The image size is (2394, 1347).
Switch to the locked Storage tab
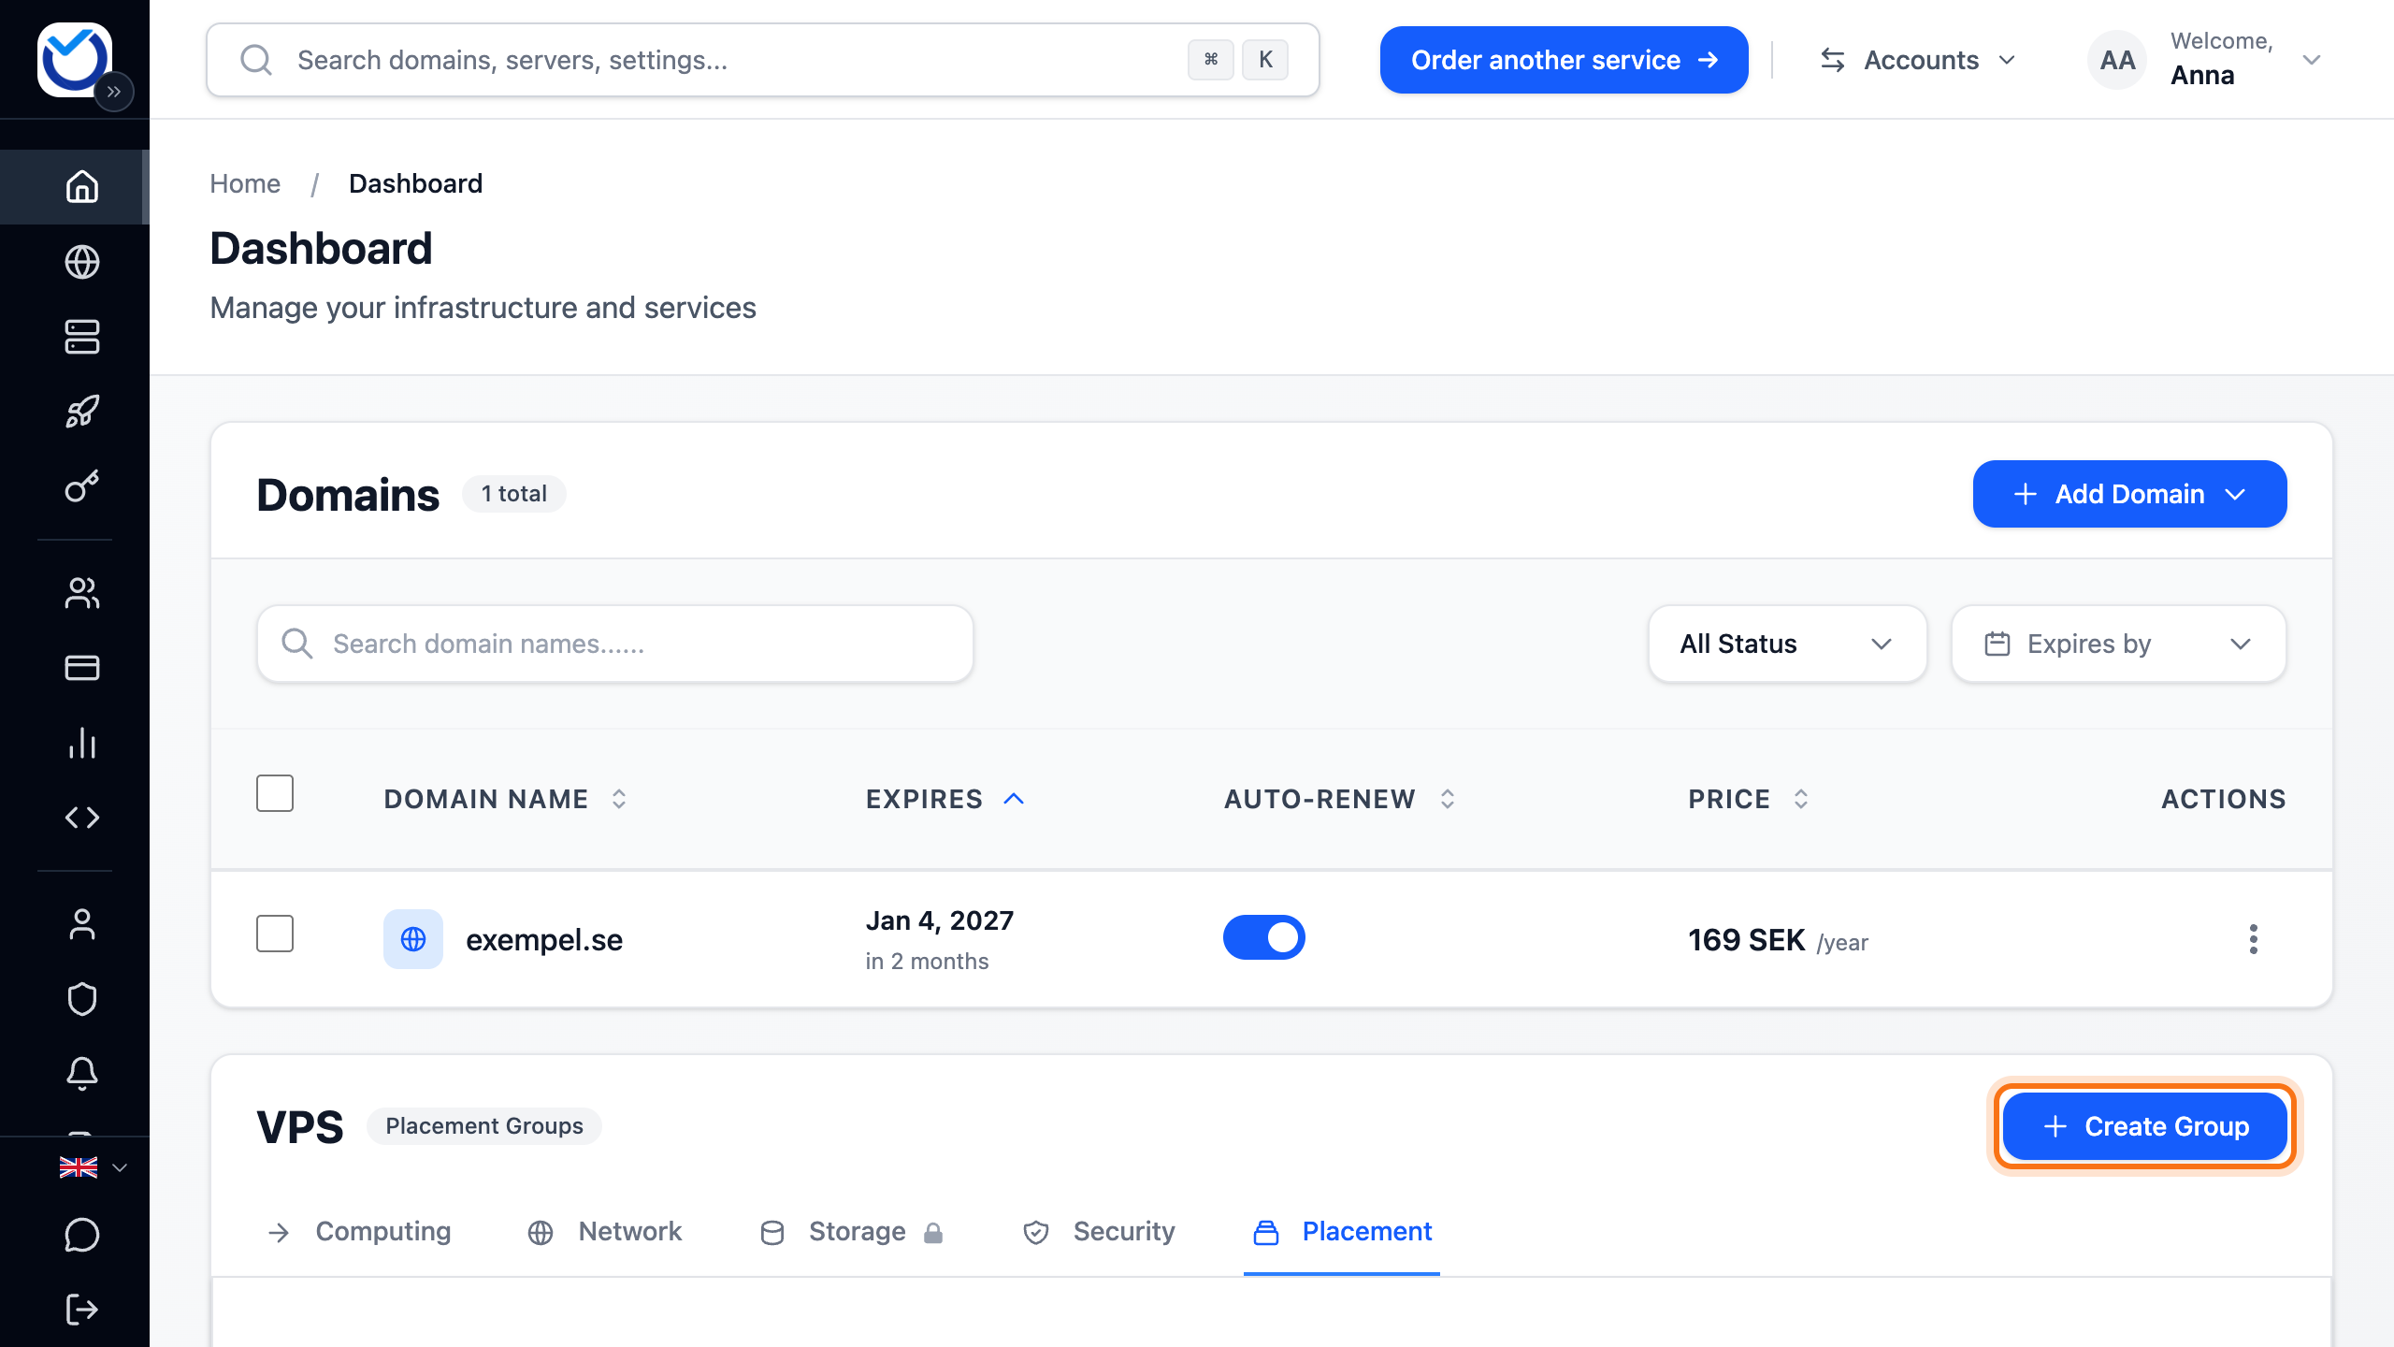(x=852, y=1231)
